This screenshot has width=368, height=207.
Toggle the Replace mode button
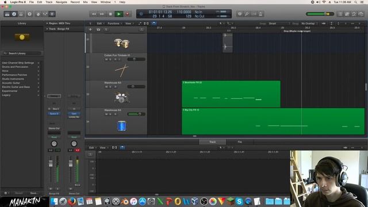[x=240, y=14]
